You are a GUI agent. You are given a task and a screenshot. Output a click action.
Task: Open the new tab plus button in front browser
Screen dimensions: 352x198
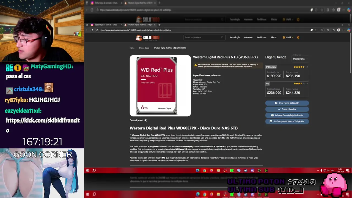(x=159, y=25)
